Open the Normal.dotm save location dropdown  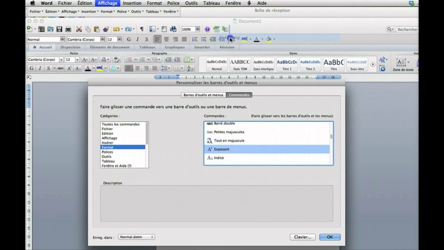137,237
